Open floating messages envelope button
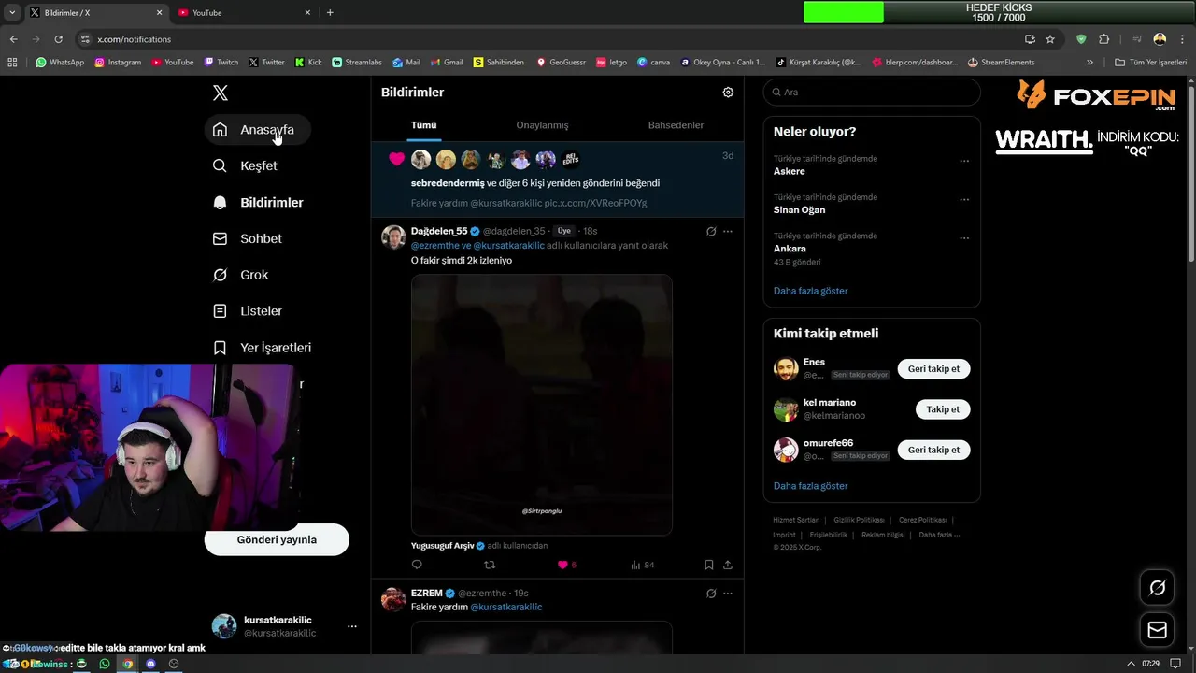The height and width of the screenshot is (673, 1196). 1158,631
